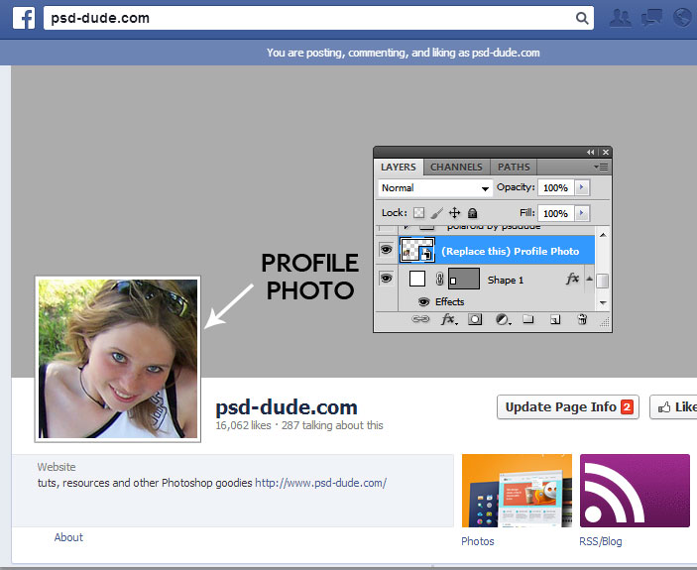Click lock transparent pixels icon

[418, 213]
